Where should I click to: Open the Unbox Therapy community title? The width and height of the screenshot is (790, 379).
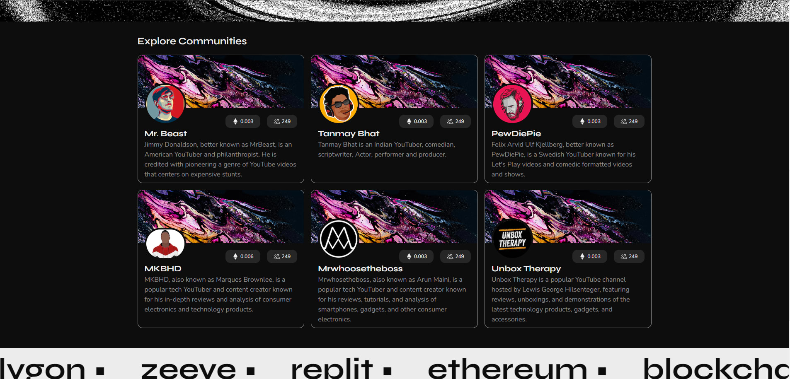coord(526,268)
